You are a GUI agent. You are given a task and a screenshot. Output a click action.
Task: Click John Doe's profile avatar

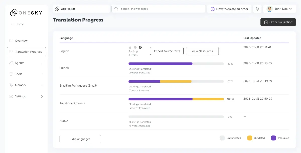click(270, 9)
